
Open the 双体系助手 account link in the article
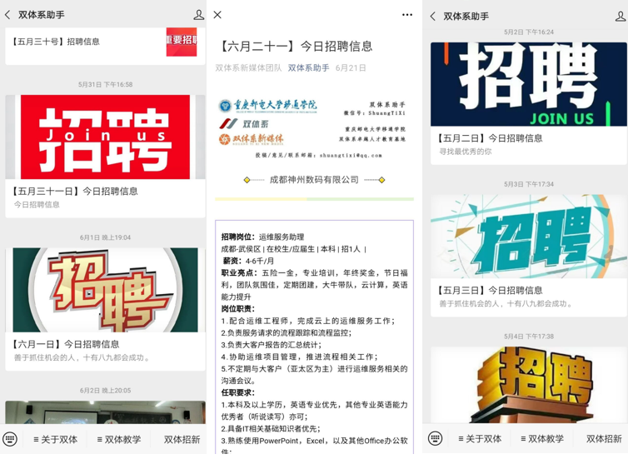pyautogui.click(x=308, y=68)
